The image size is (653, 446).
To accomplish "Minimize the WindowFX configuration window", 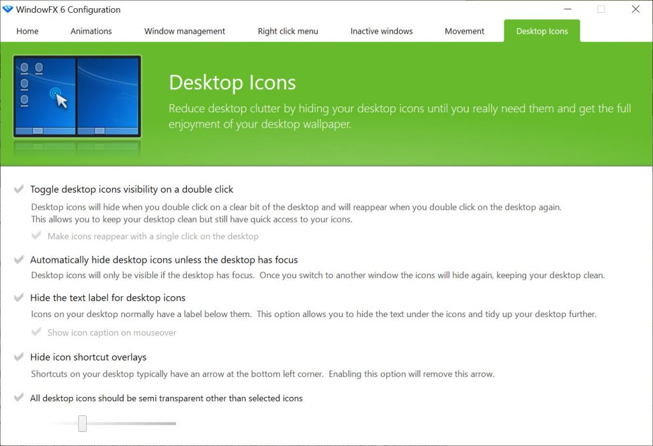I will [568, 9].
